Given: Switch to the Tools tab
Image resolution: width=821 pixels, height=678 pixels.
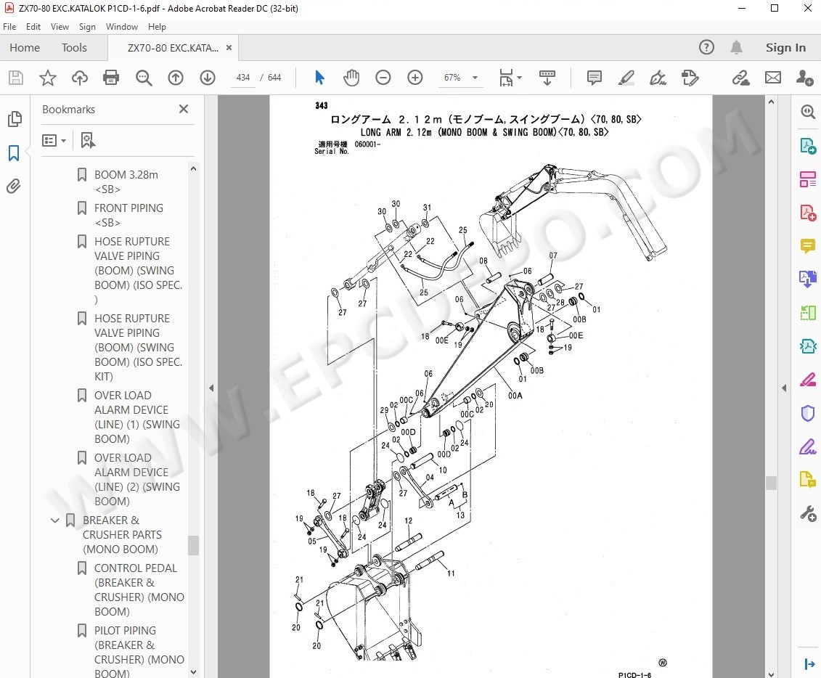Looking at the screenshot, I should 74,48.
